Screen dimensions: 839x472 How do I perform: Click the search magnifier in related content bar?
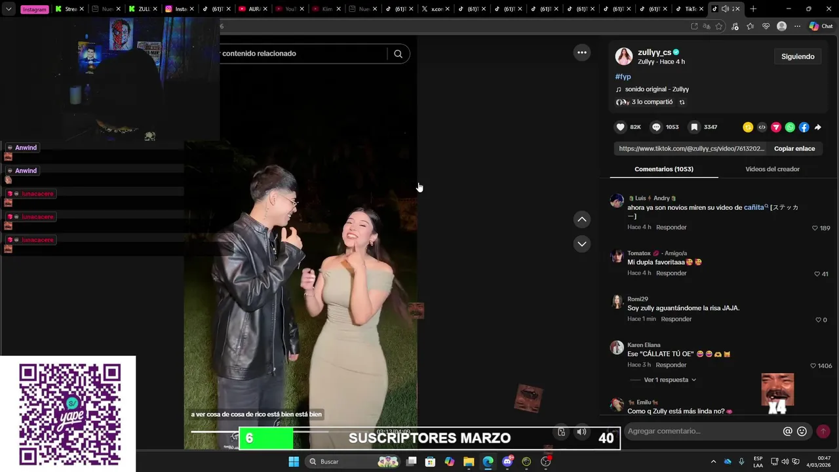(x=398, y=54)
